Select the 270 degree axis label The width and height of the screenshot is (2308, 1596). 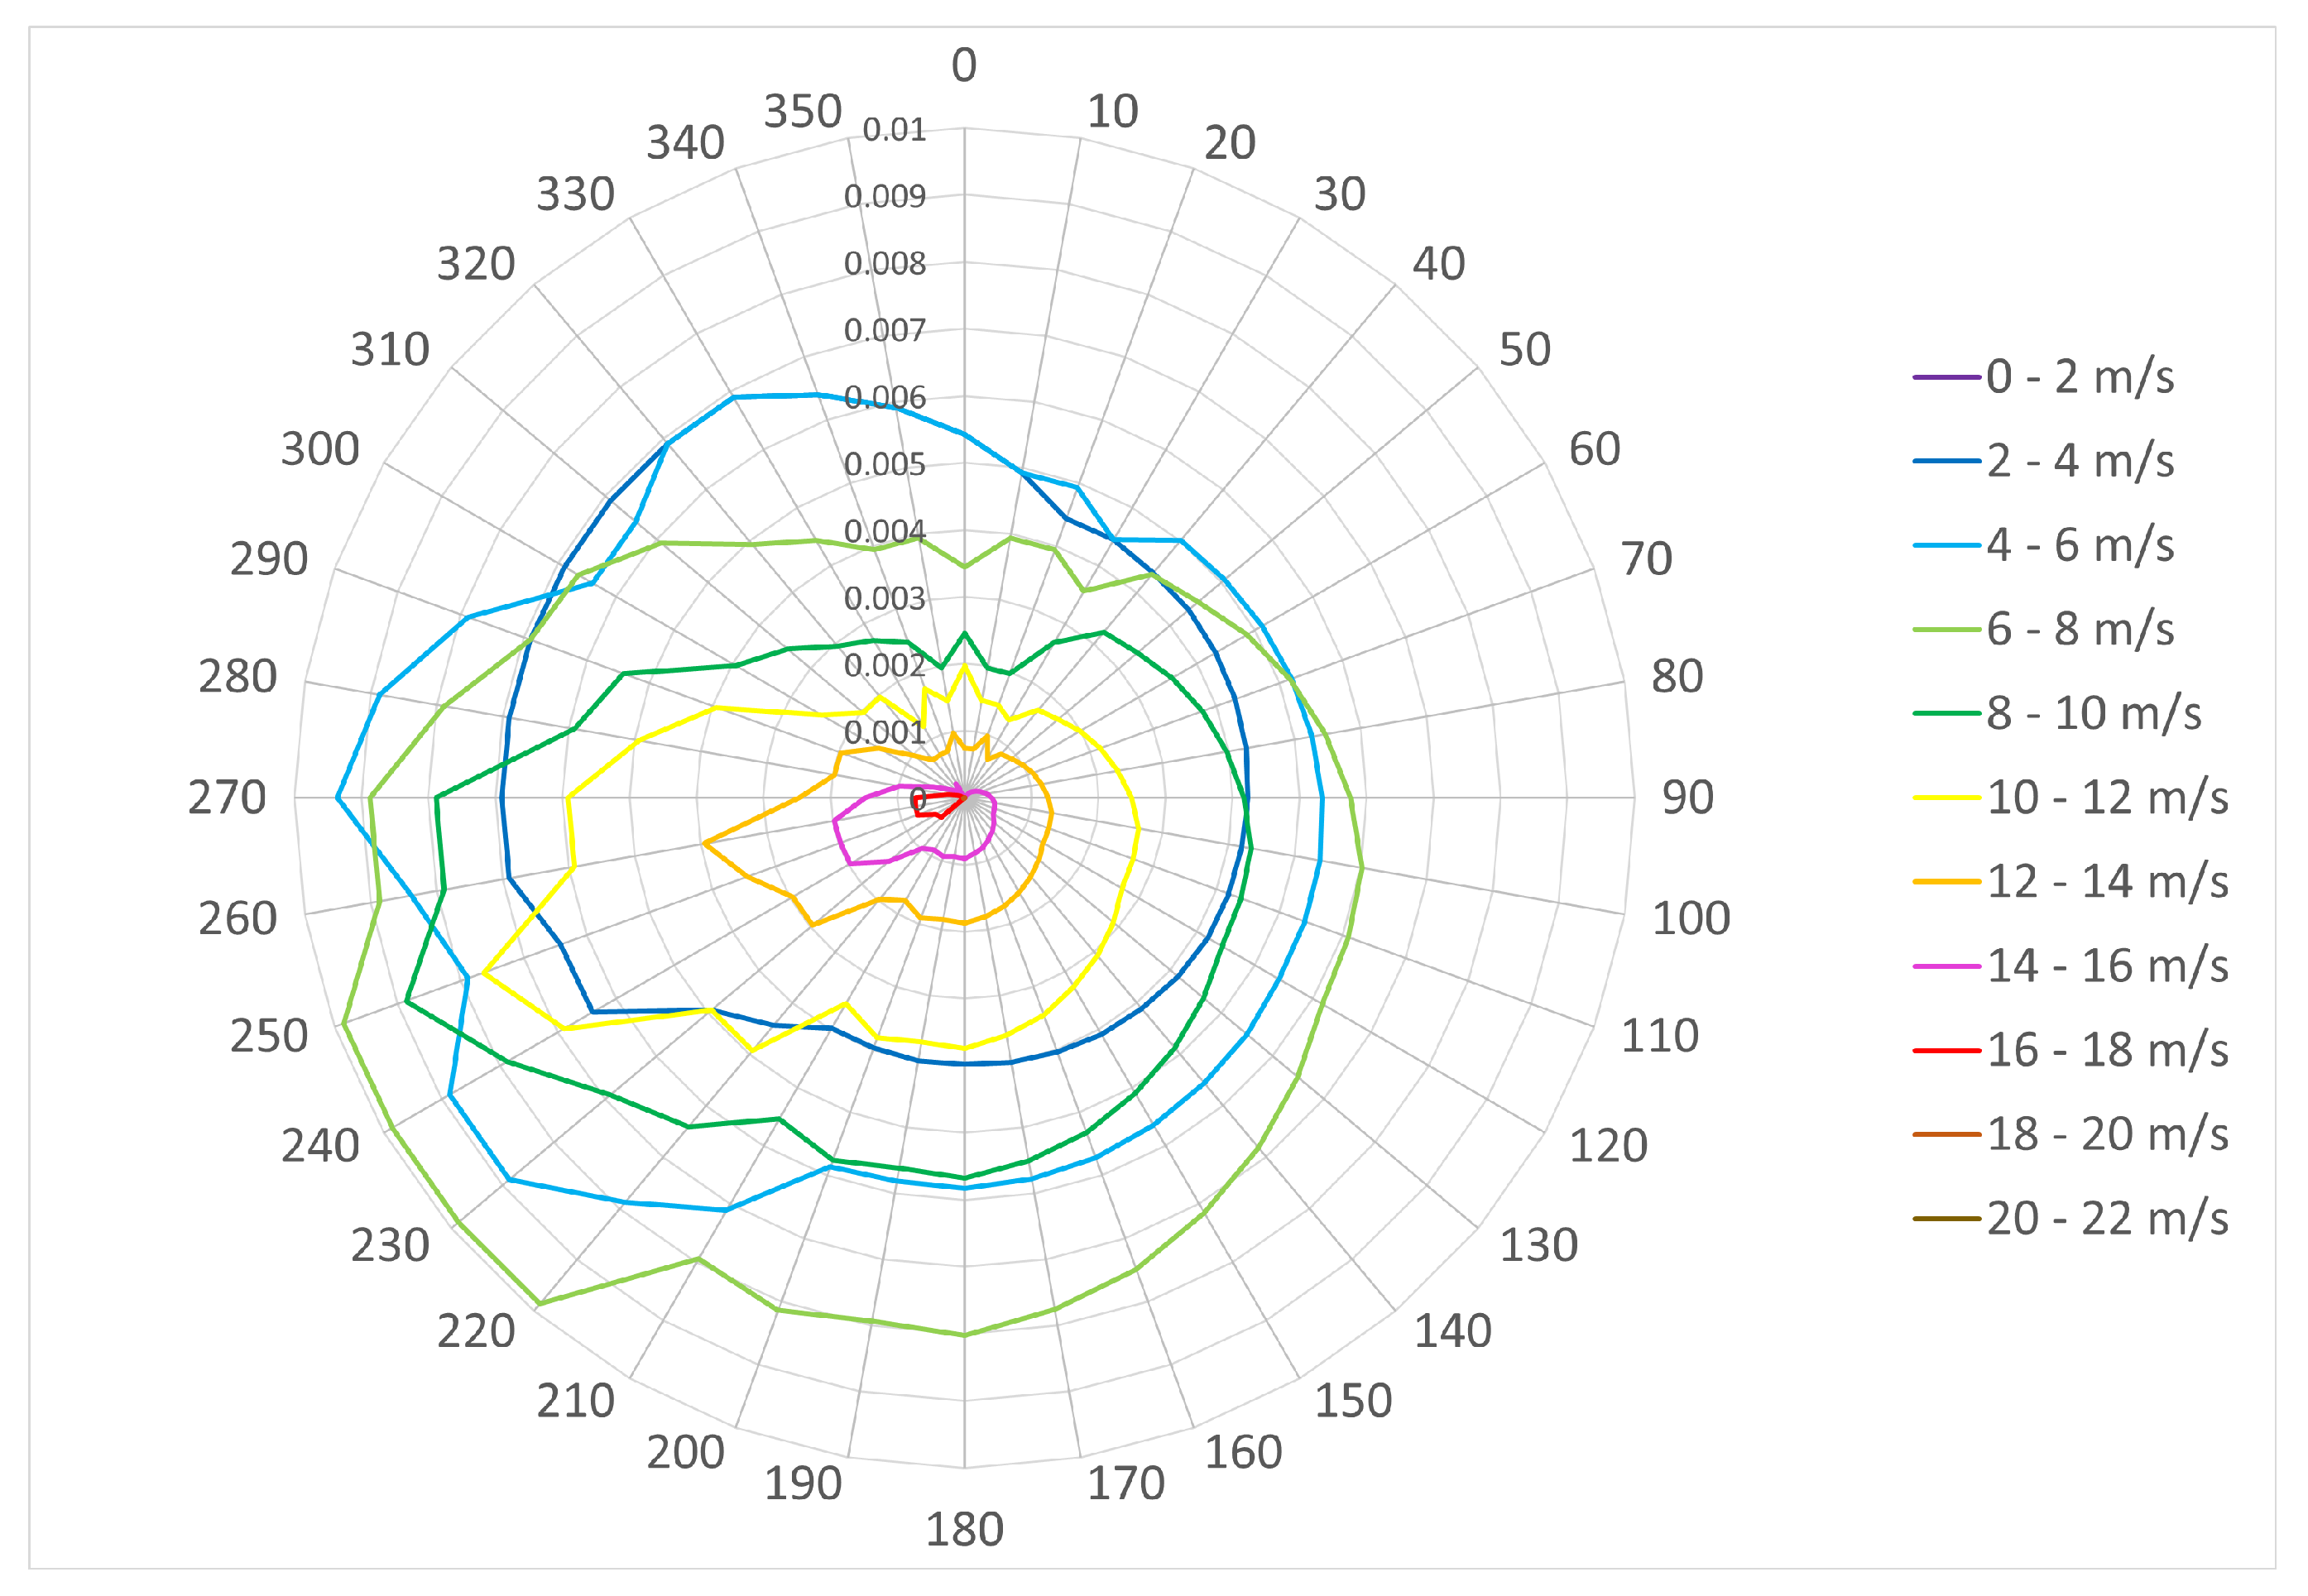[x=228, y=798]
